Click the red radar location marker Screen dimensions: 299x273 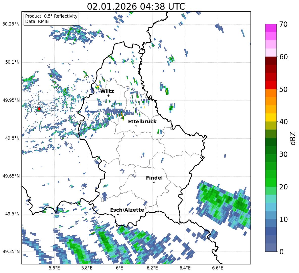(x=39, y=109)
